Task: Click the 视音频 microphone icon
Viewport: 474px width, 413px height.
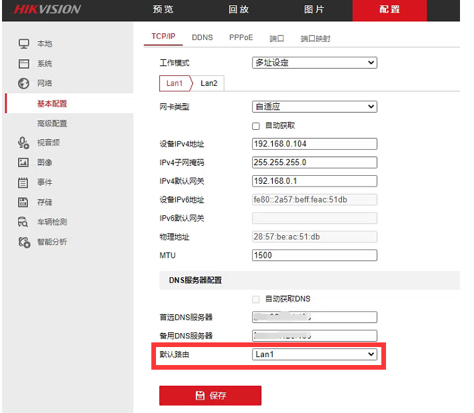Action: point(23,143)
